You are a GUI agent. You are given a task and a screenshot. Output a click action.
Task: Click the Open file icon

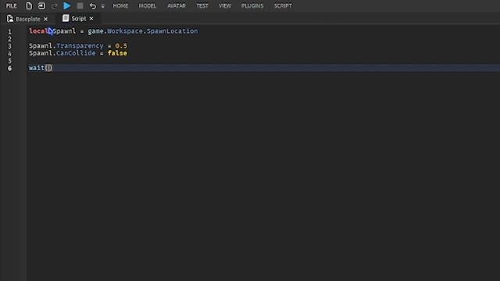[41, 5]
